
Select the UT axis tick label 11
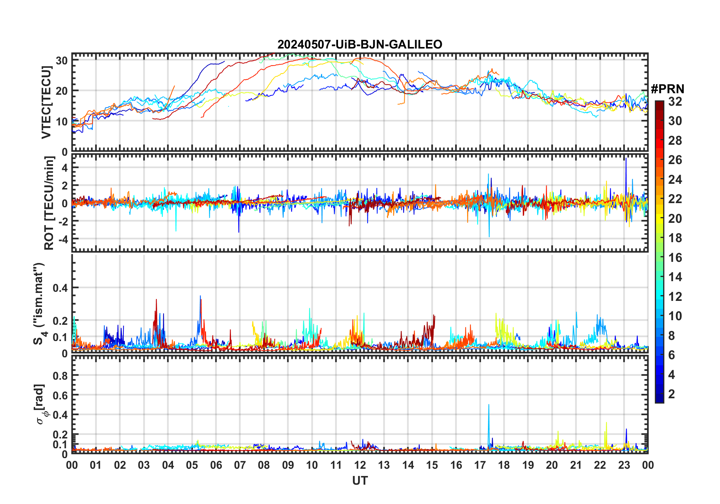coord(336,465)
